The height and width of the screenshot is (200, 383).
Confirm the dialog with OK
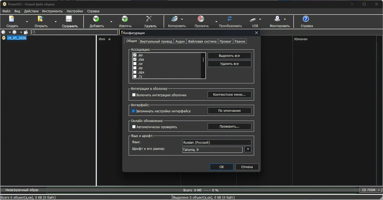click(x=222, y=167)
